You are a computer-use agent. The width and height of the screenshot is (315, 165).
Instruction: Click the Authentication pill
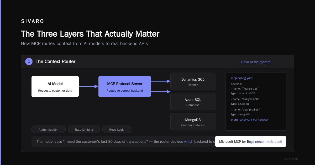(49, 130)
